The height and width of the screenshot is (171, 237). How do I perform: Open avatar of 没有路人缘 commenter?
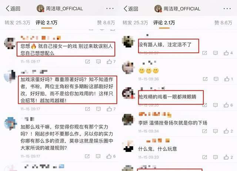coord(128,42)
